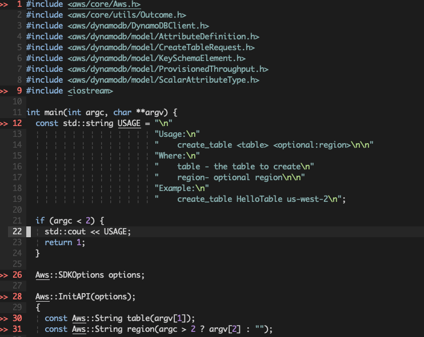Click on "Where:\n" string literal
The width and height of the screenshot is (424, 337).
coord(177,156)
